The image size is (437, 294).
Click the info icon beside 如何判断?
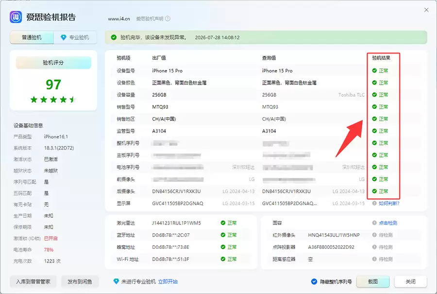[374, 203]
